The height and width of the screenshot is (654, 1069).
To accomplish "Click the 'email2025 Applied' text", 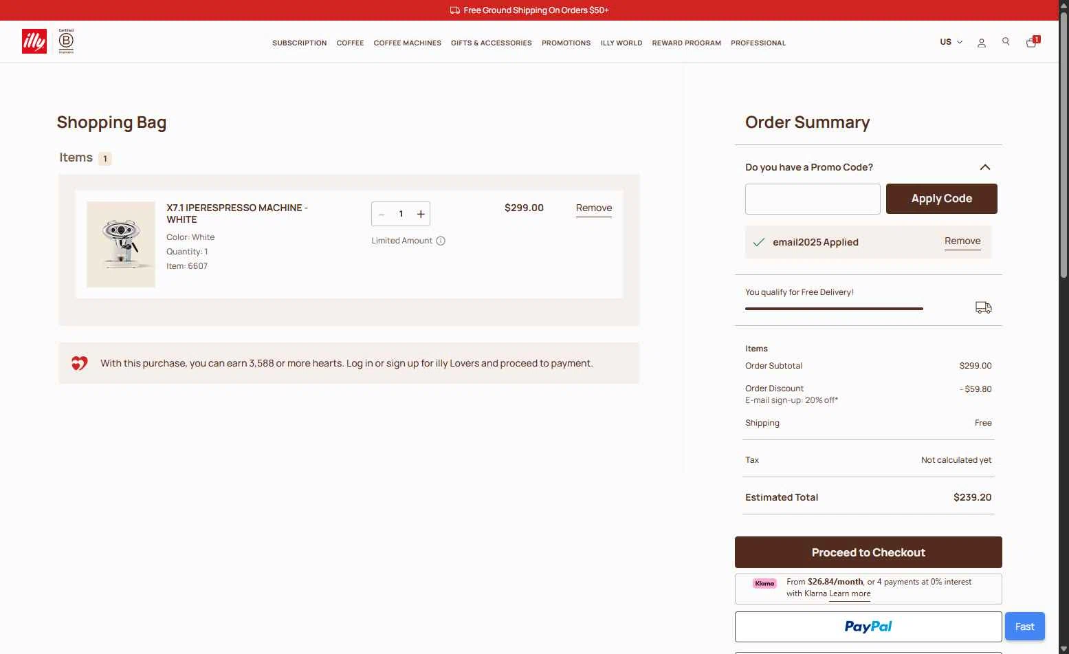I will (815, 242).
